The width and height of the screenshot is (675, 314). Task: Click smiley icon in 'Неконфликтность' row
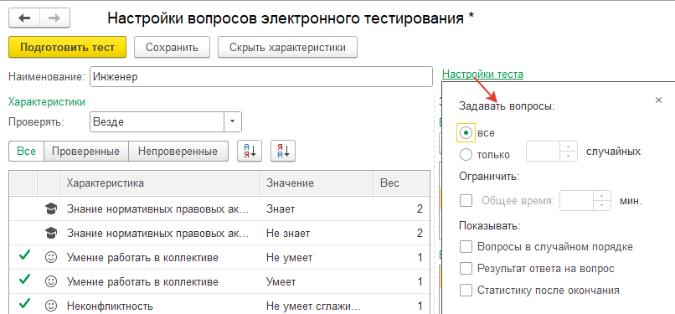(51, 306)
